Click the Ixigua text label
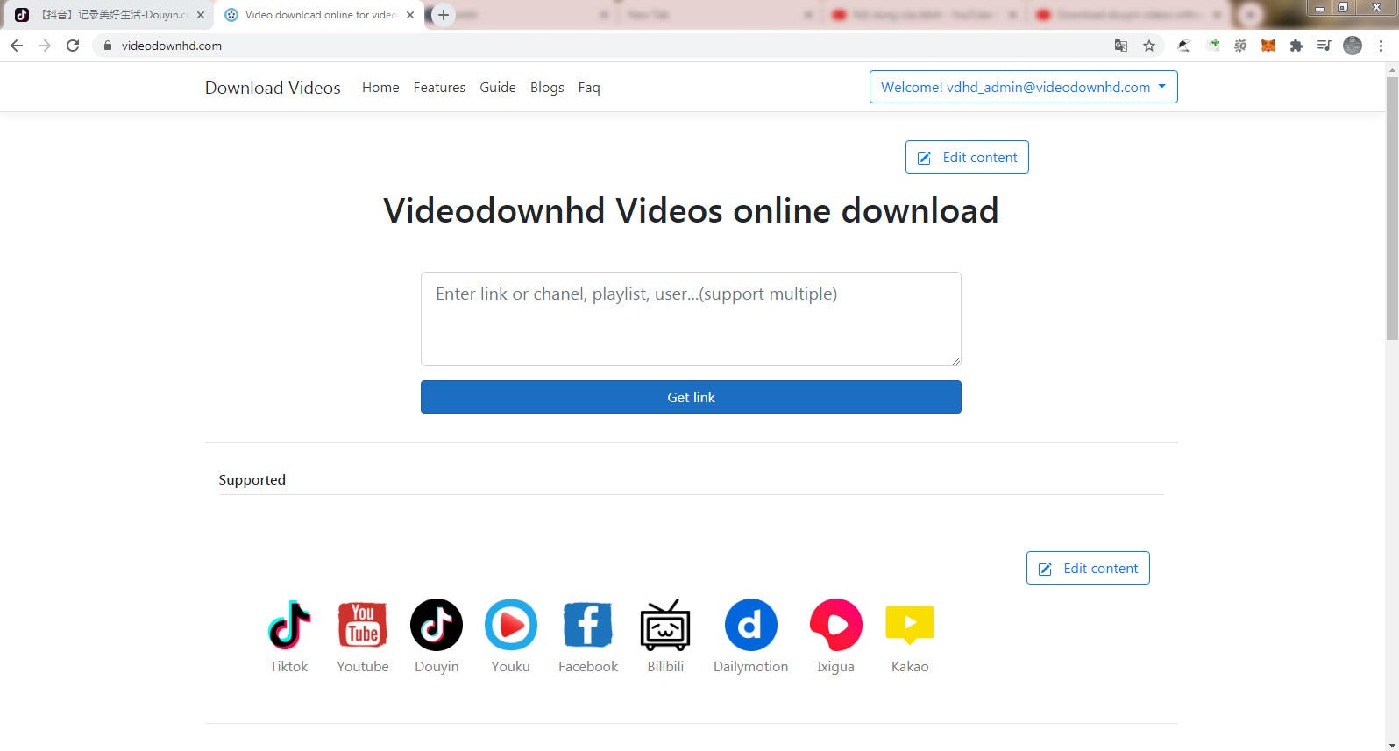 pyautogui.click(x=836, y=666)
